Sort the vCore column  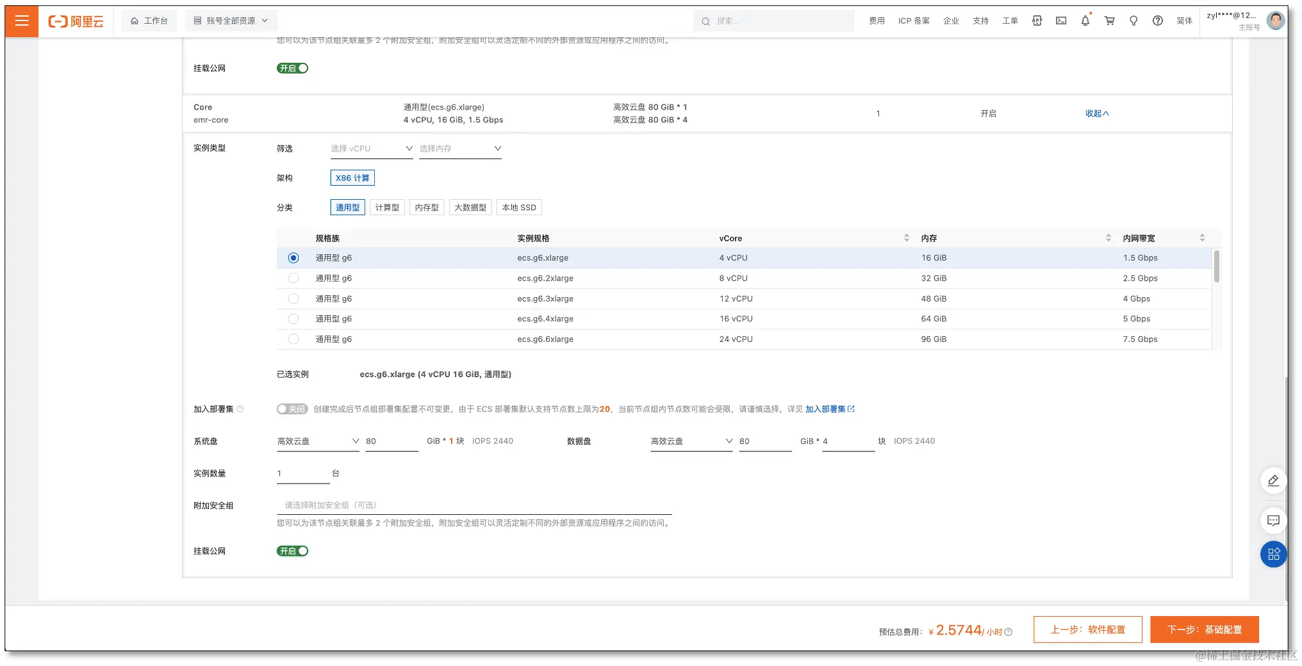pos(907,238)
